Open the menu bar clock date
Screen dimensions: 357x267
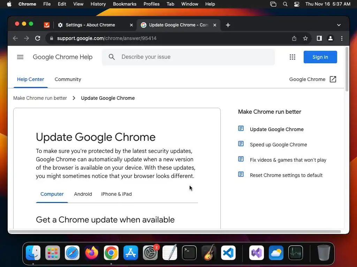coord(328,4)
